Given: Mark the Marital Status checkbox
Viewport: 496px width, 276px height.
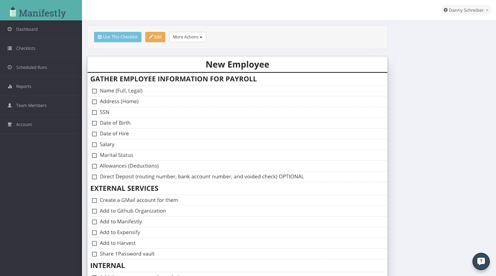Looking at the screenshot, I should (94, 155).
